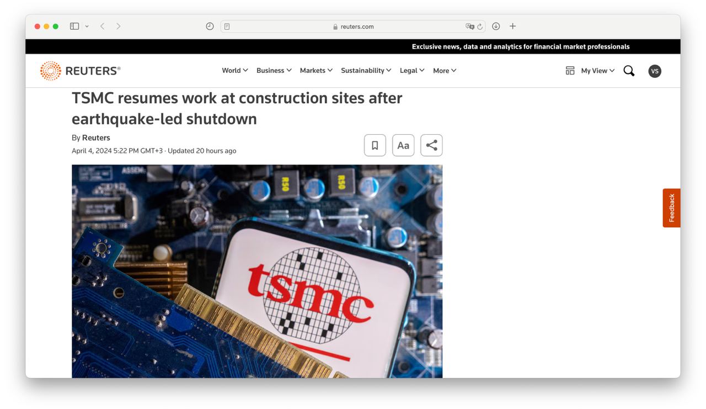Open the VS user profile avatar

pos(655,71)
